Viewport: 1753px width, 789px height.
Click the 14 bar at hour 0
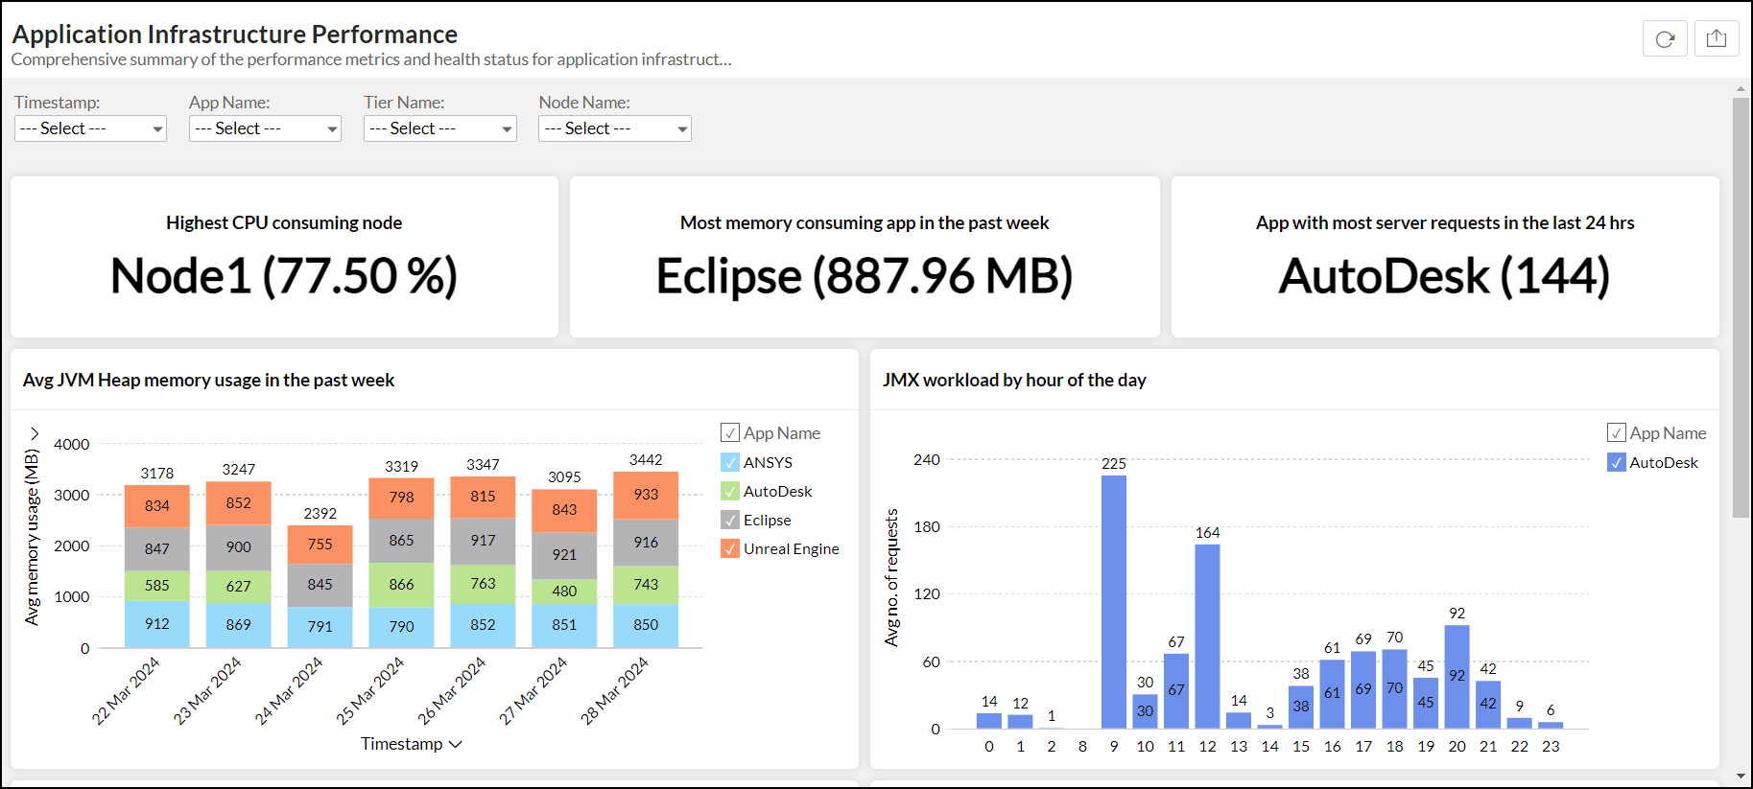pyautogui.click(x=989, y=721)
